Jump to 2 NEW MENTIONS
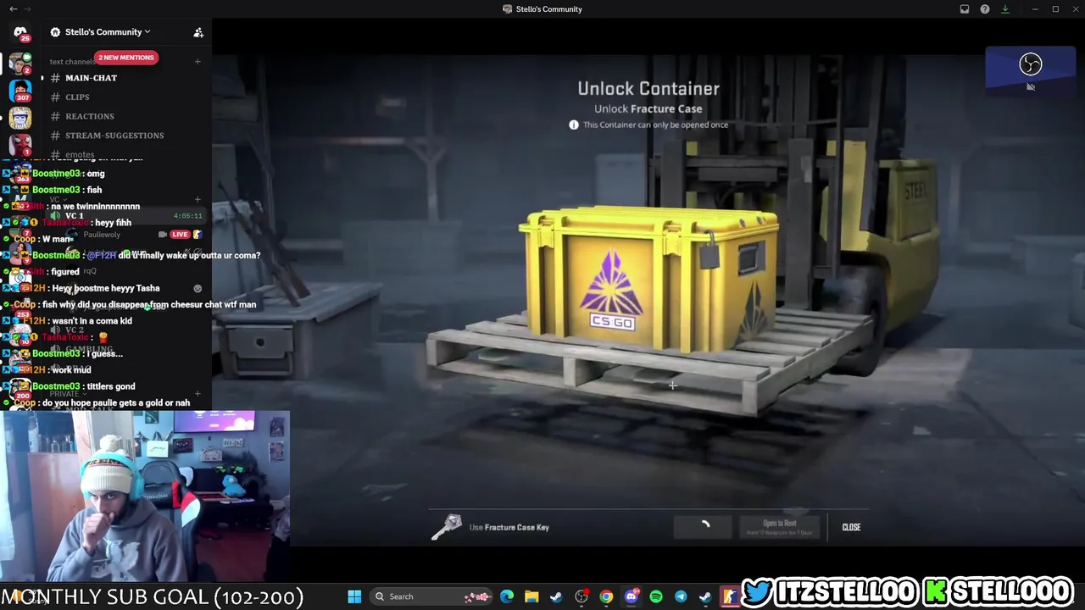Screen dimensions: 1085x610 coord(125,58)
